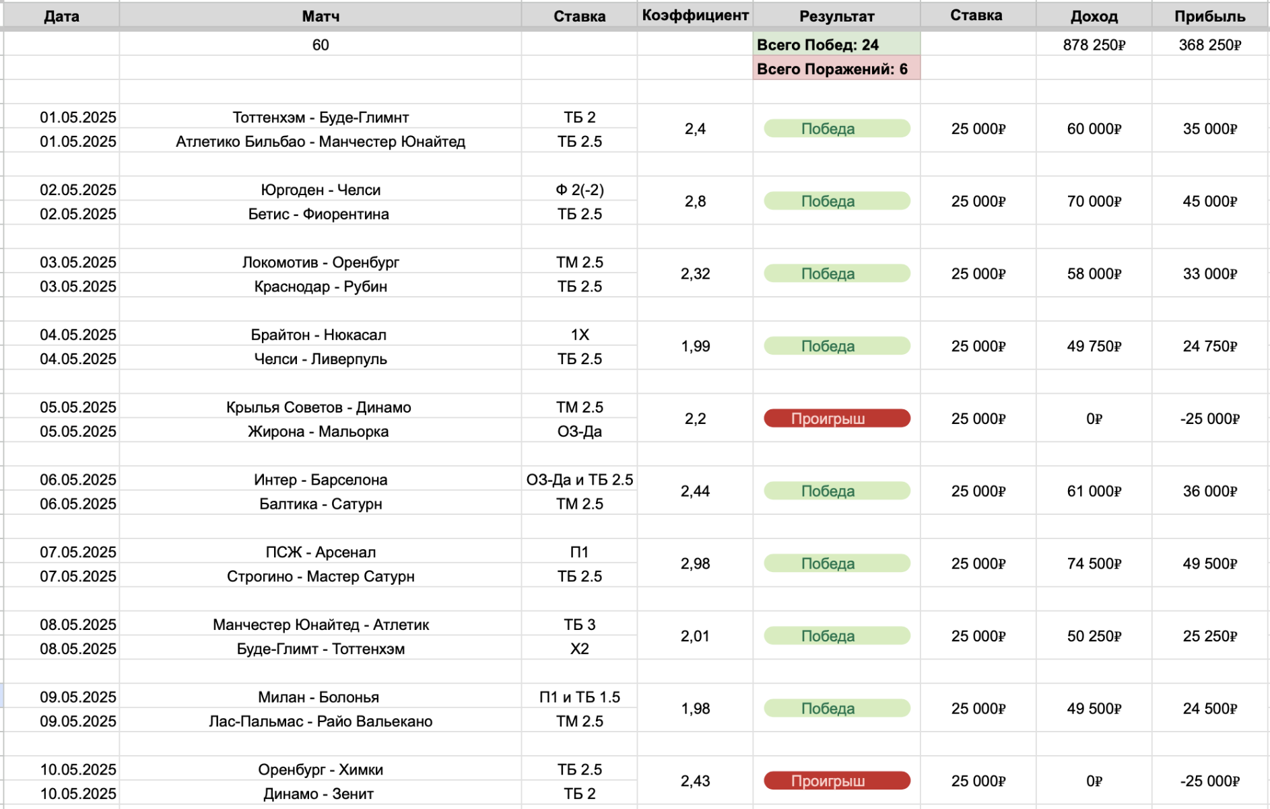Viewport: 1270px width, 809px height.
Task: Click the Всего Побед: 24 cell
Action: pyautogui.click(x=836, y=45)
